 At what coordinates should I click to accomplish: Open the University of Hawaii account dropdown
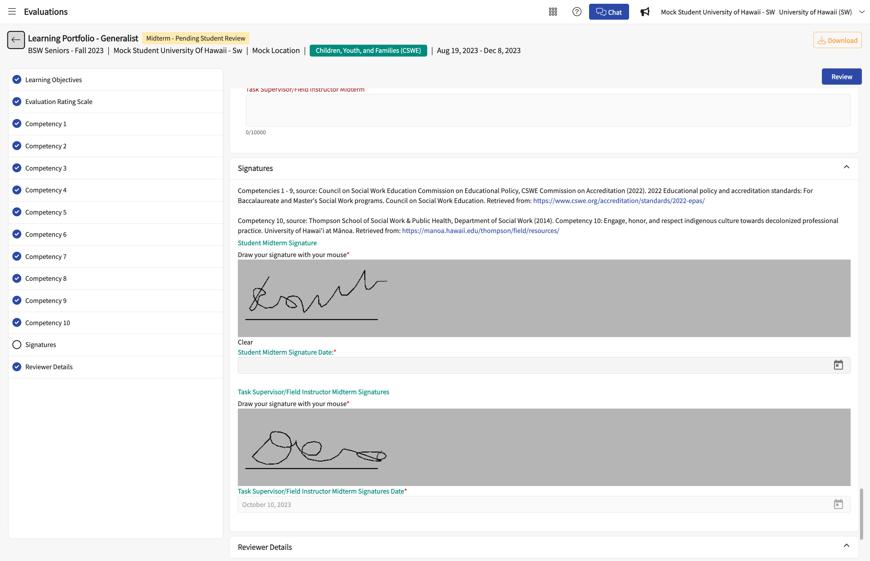862,12
